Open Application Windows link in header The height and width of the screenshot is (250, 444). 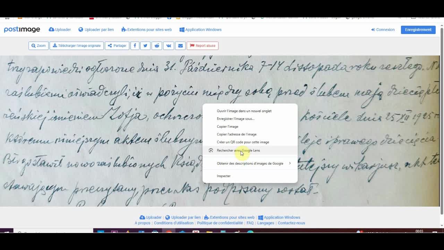coord(200,30)
